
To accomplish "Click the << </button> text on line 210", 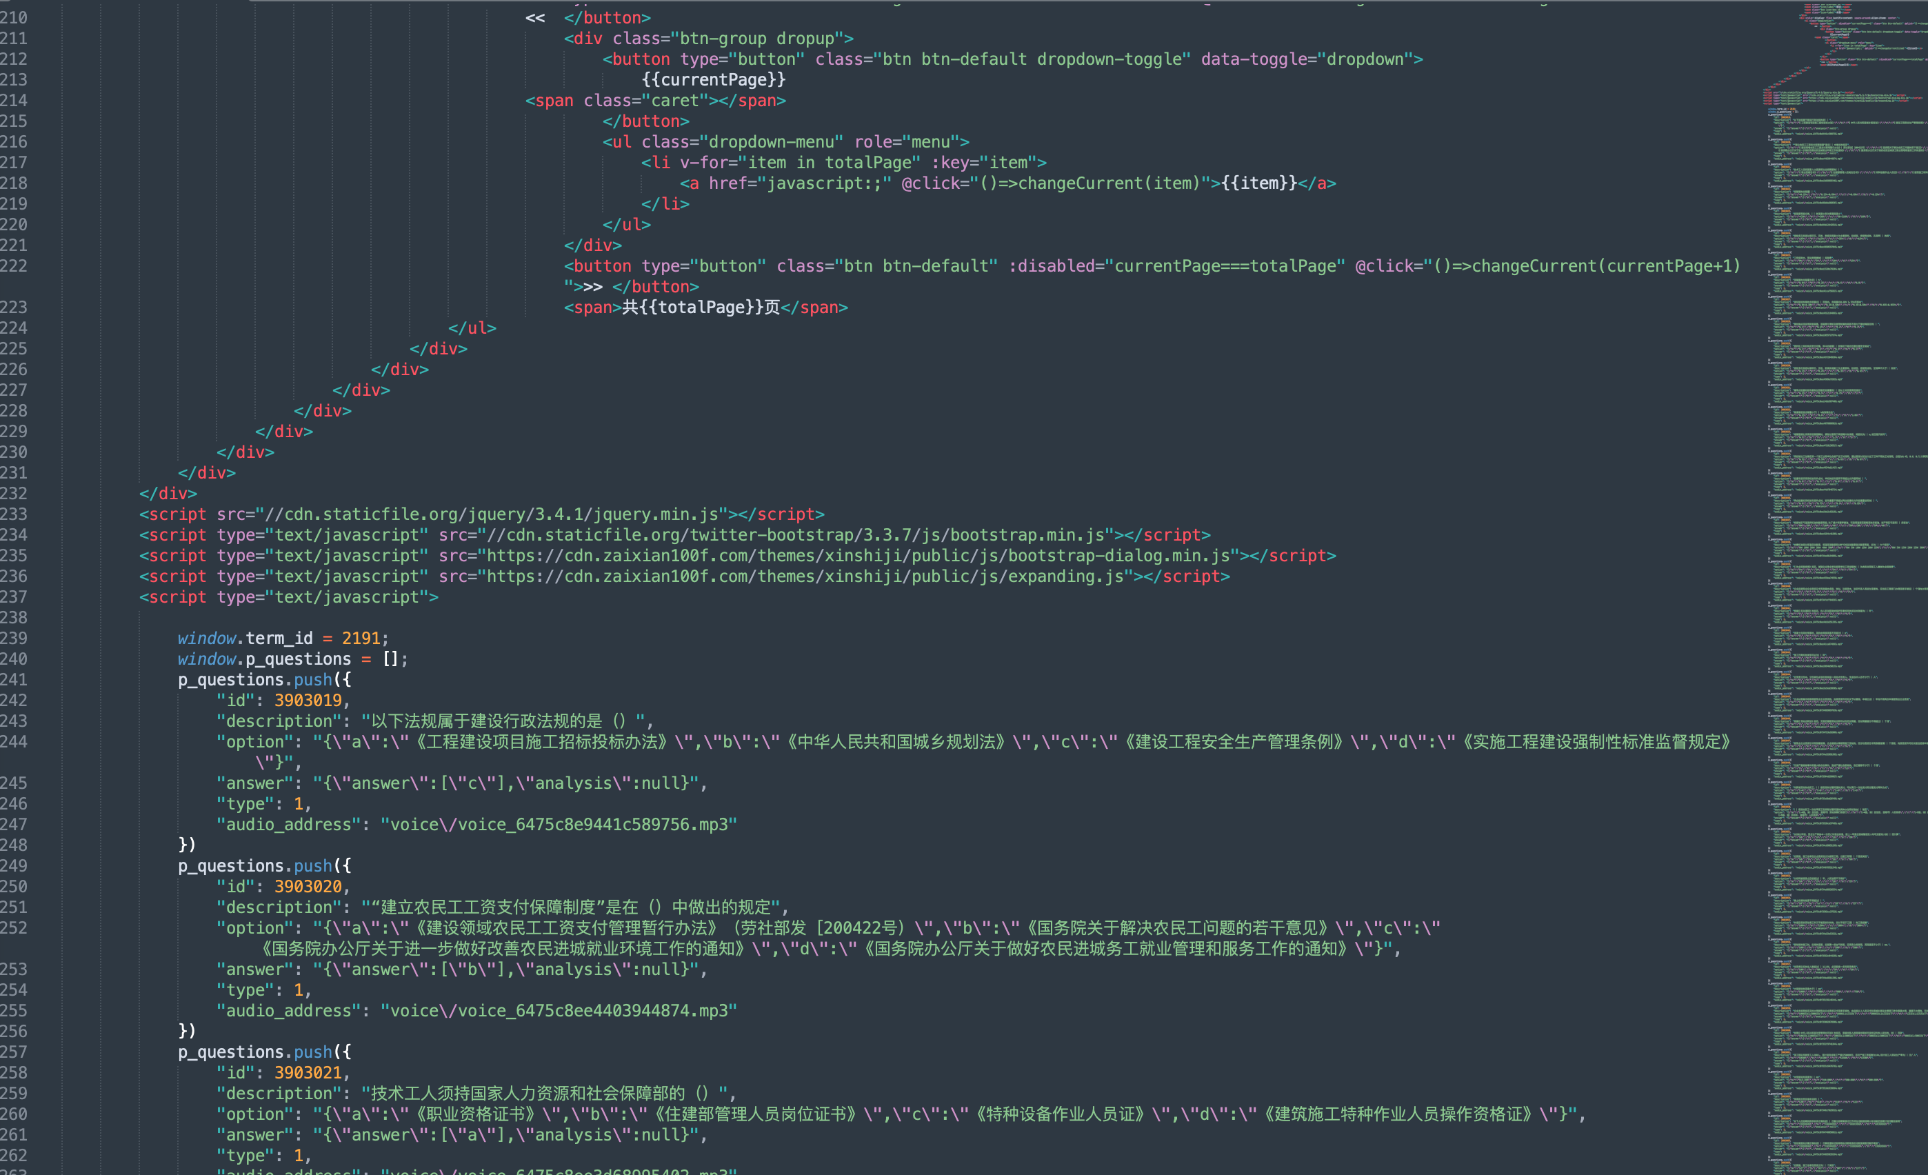I will coord(588,17).
